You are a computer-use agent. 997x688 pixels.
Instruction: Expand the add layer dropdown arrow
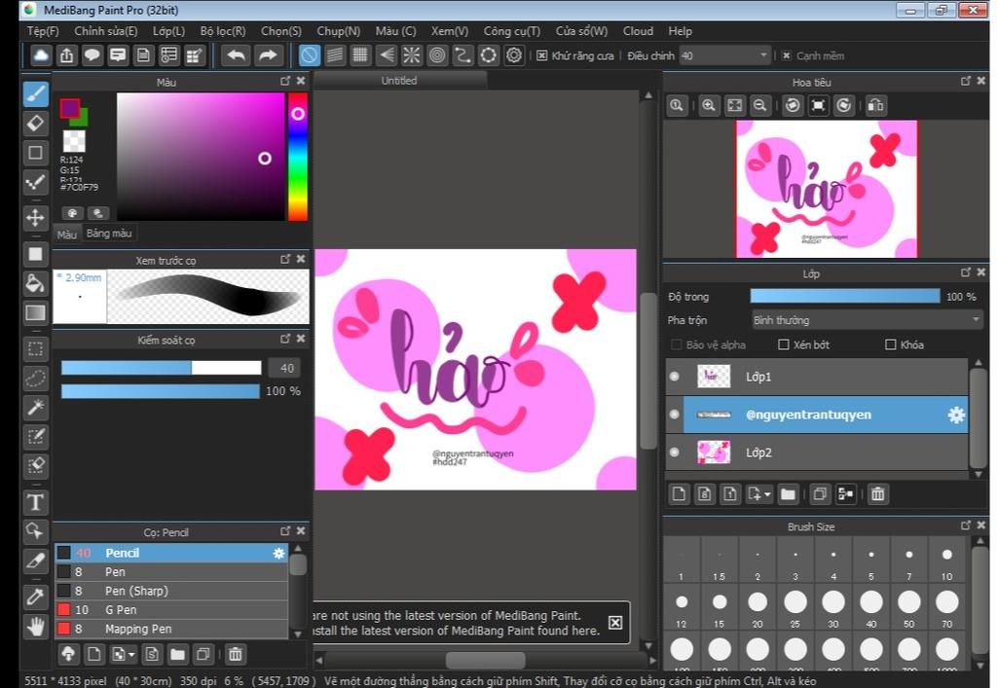coord(768,494)
